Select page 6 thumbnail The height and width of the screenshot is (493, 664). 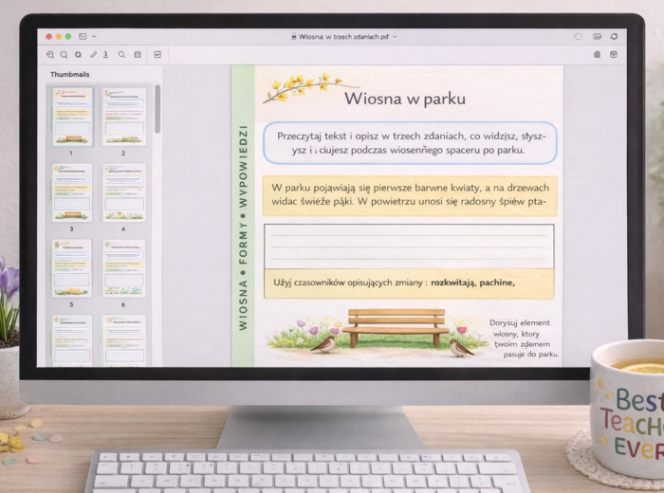tap(124, 268)
